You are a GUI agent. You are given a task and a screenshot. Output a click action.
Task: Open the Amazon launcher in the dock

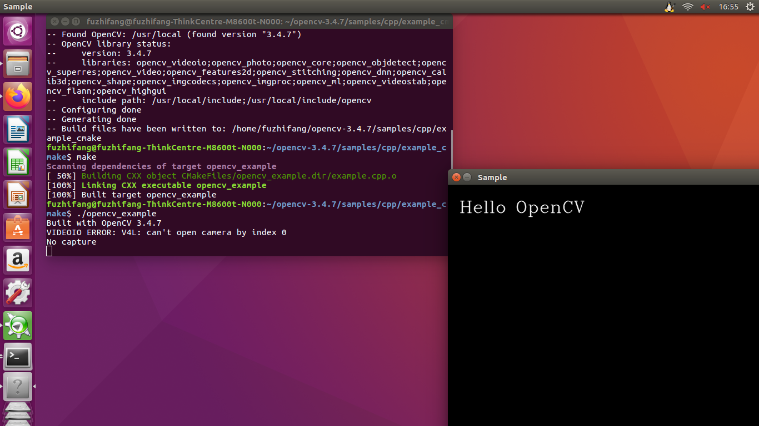[18, 260]
